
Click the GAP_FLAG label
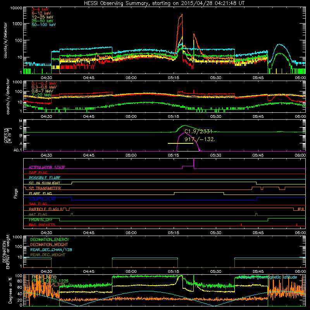(38, 172)
